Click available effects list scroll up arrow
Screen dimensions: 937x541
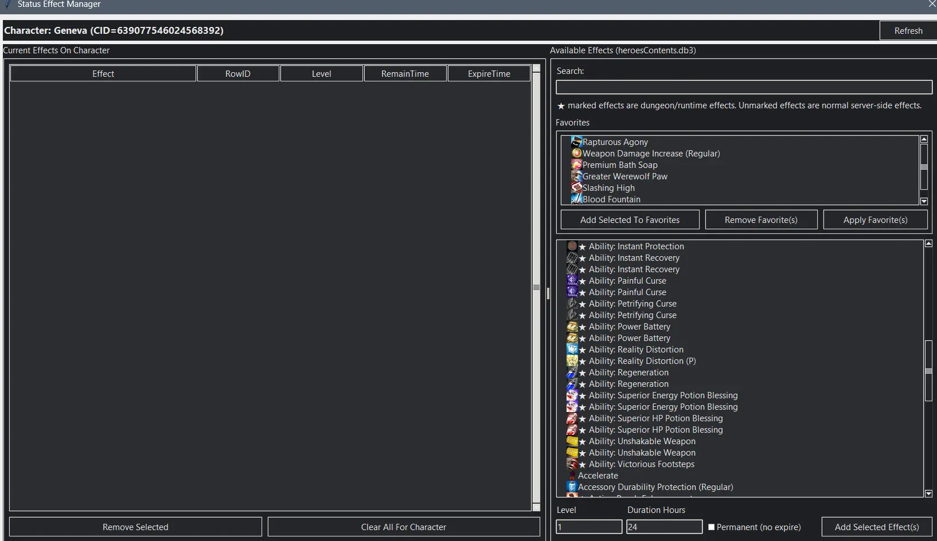[928, 244]
